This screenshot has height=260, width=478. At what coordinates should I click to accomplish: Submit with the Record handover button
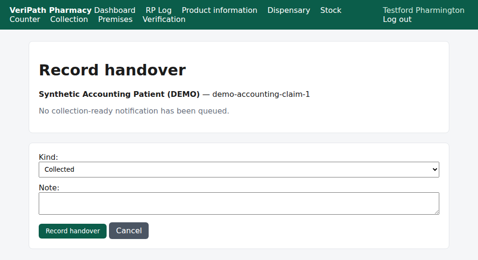pyautogui.click(x=73, y=231)
